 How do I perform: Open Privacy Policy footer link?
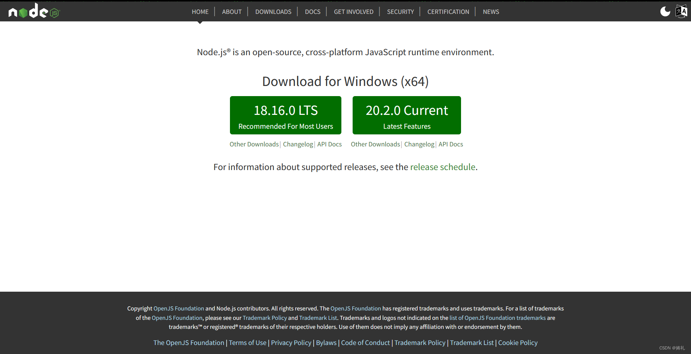[x=291, y=343]
